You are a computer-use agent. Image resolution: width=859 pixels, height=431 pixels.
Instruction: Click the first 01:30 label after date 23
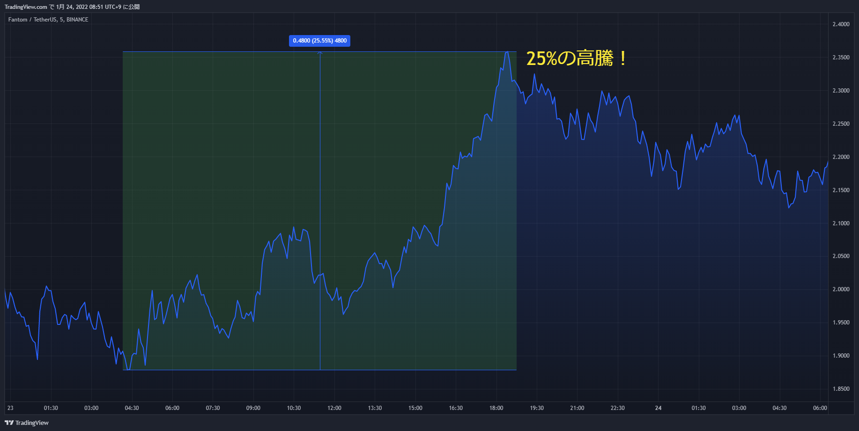[x=51, y=408]
